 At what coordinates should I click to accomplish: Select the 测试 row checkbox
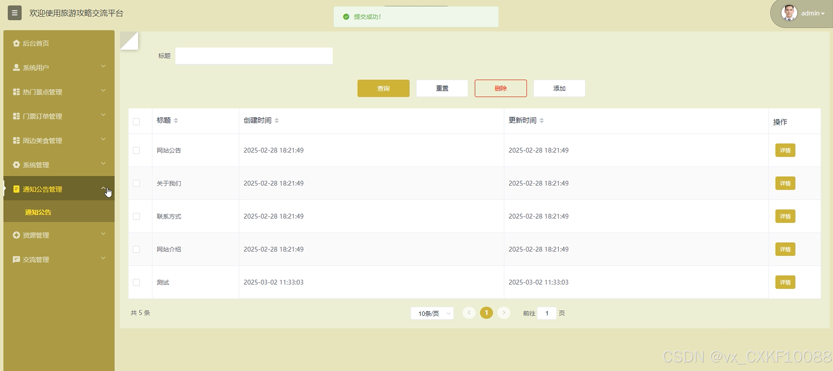[x=137, y=283]
